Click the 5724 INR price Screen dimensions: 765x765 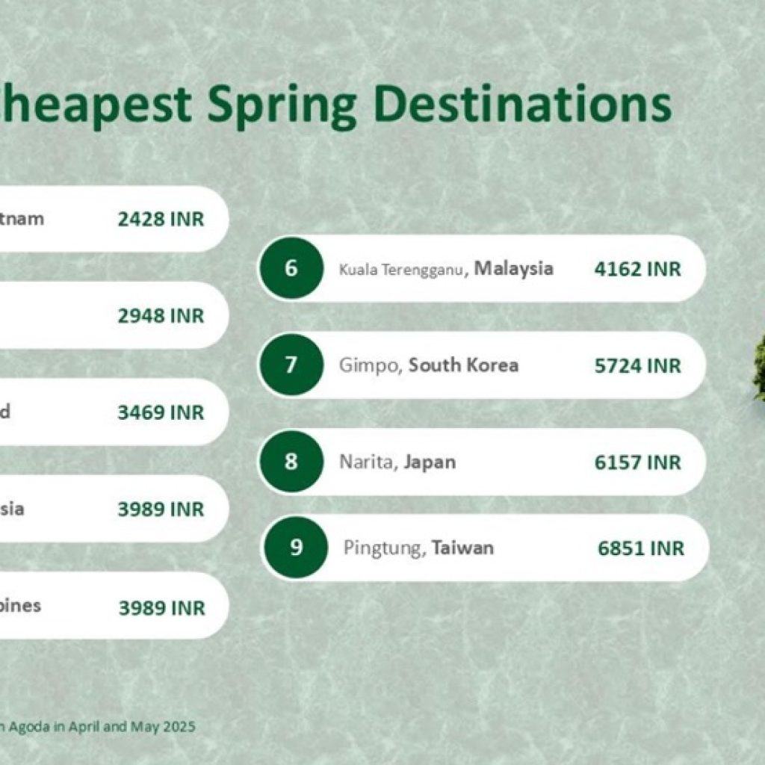click(x=637, y=366)
